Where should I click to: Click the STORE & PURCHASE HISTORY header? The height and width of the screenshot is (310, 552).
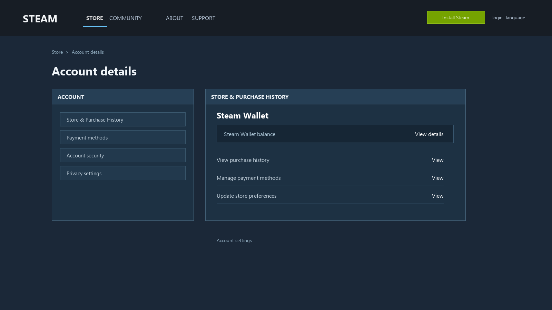pyautogui.click(x=335, y=97)
